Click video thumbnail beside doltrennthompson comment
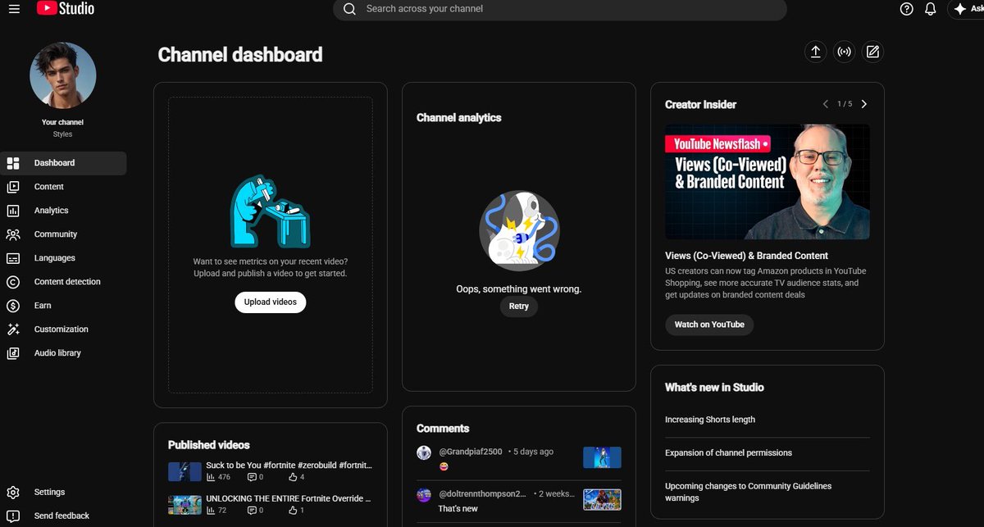 (x=602, y=499)
